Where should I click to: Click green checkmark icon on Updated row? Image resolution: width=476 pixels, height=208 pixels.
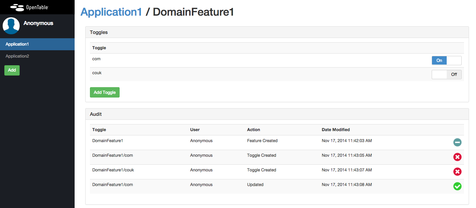457,186
